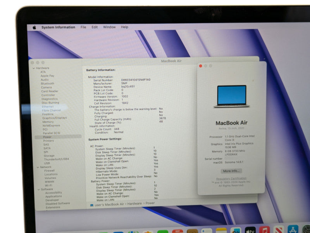Collapse the Software section chevron
310x233 pixels.
(x=38, y=190)
